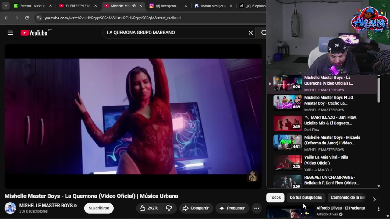Screen dimensions: 390x219
Task: Click the Preguntar button
Action: pyautogui.click(x=232, y=208)
